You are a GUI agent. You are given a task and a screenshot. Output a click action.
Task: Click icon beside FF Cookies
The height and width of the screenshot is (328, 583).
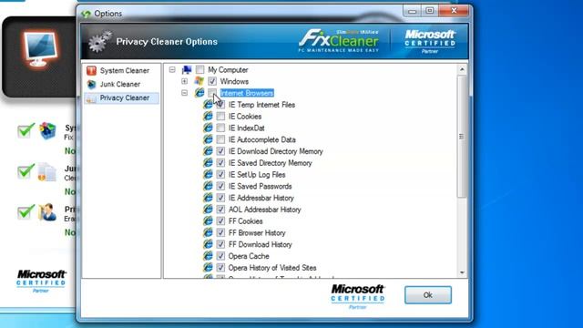tap(209, 220)
